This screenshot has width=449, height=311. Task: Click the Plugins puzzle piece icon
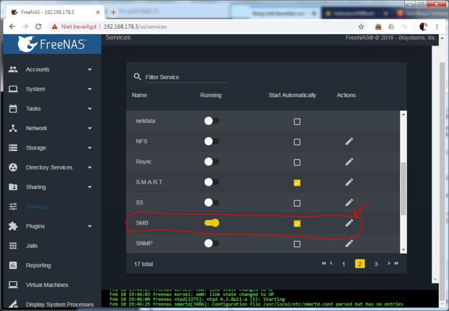point(13,226)
